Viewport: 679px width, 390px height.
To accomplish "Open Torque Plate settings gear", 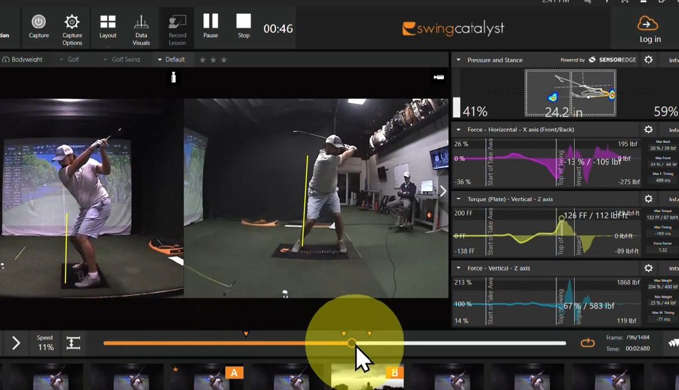I will 648,199.
